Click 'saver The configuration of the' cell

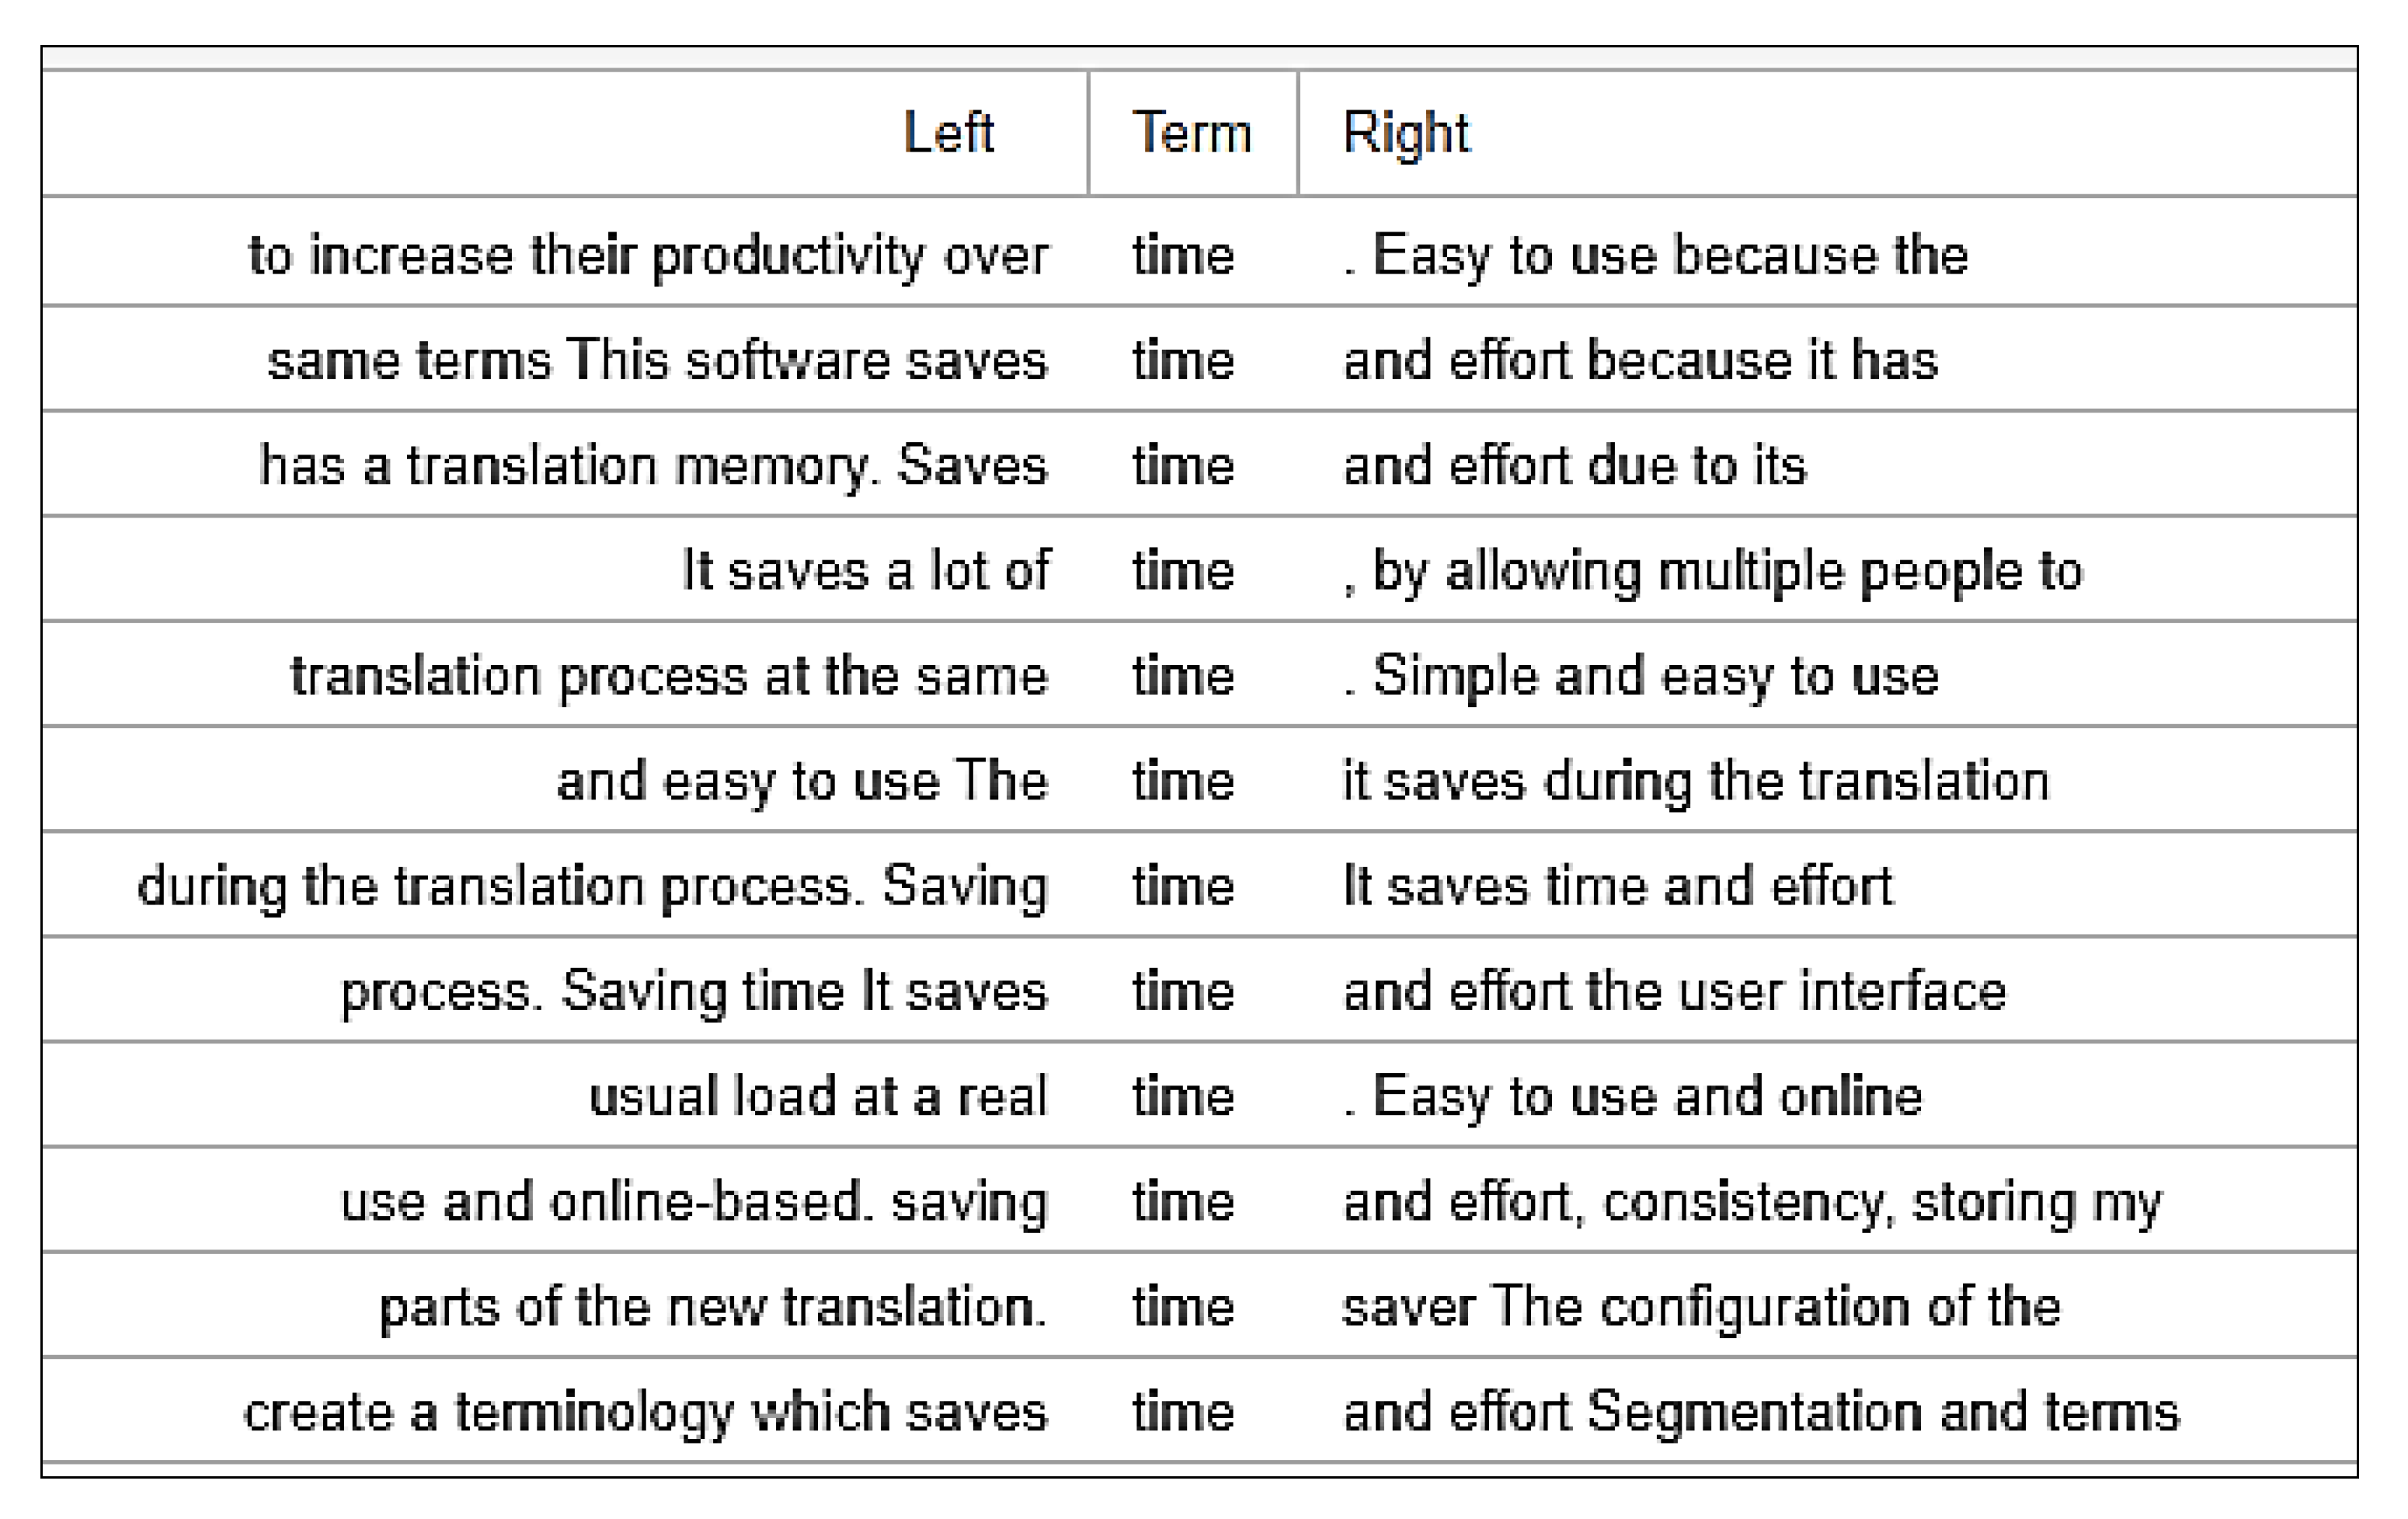coord(1701,1307)
